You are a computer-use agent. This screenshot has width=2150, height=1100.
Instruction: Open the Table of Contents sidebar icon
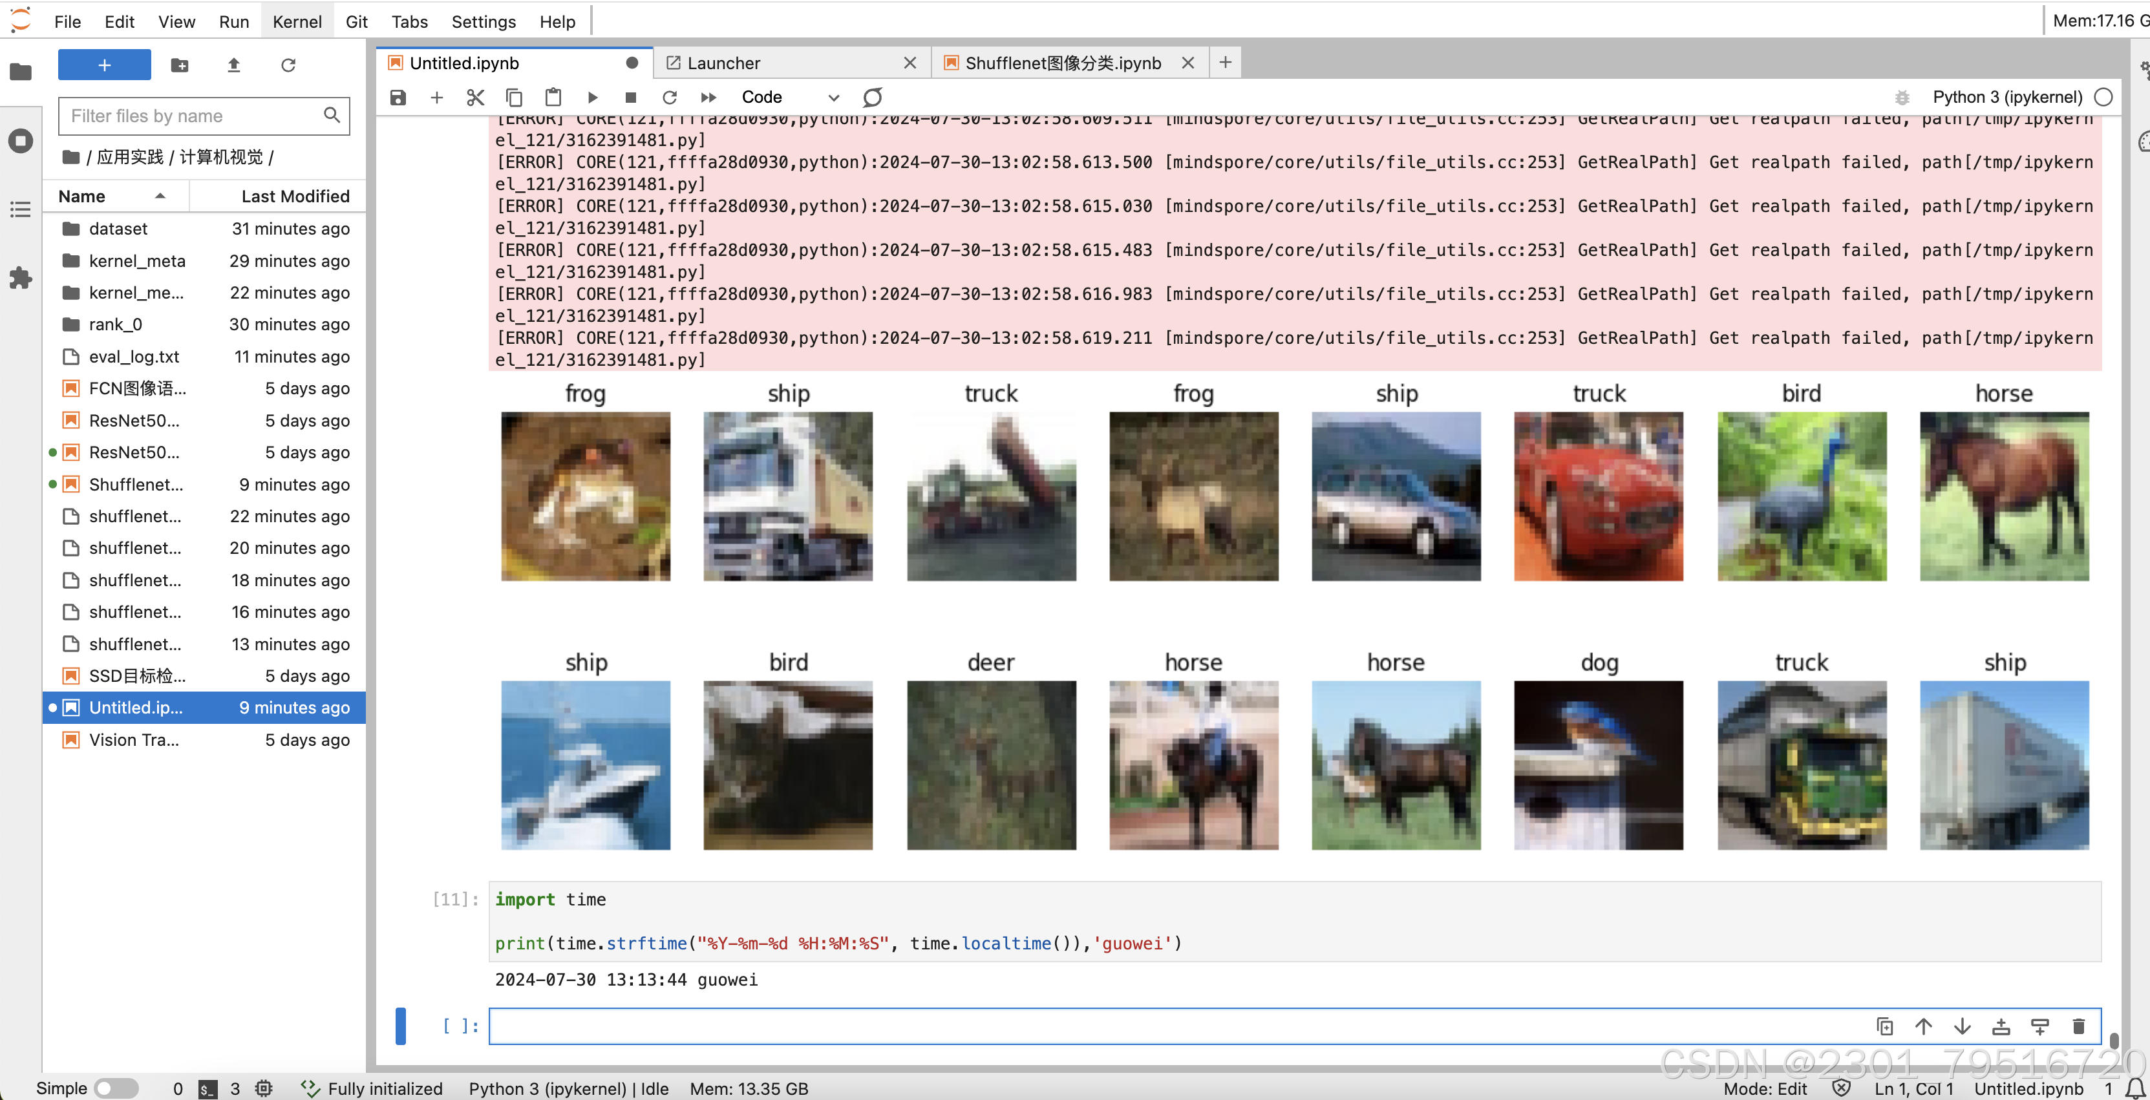click(20, 209)
